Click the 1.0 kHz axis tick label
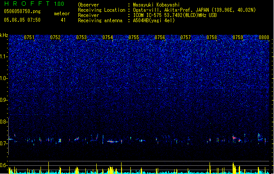 [3, 78]
